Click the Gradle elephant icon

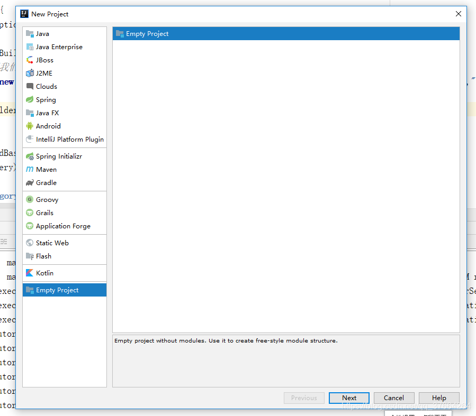[x=30, y=183]
